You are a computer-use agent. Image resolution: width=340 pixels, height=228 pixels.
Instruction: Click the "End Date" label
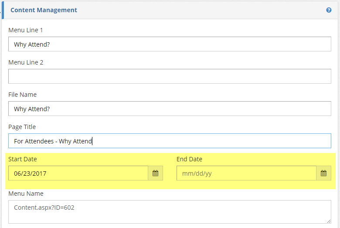pos(189,159)
